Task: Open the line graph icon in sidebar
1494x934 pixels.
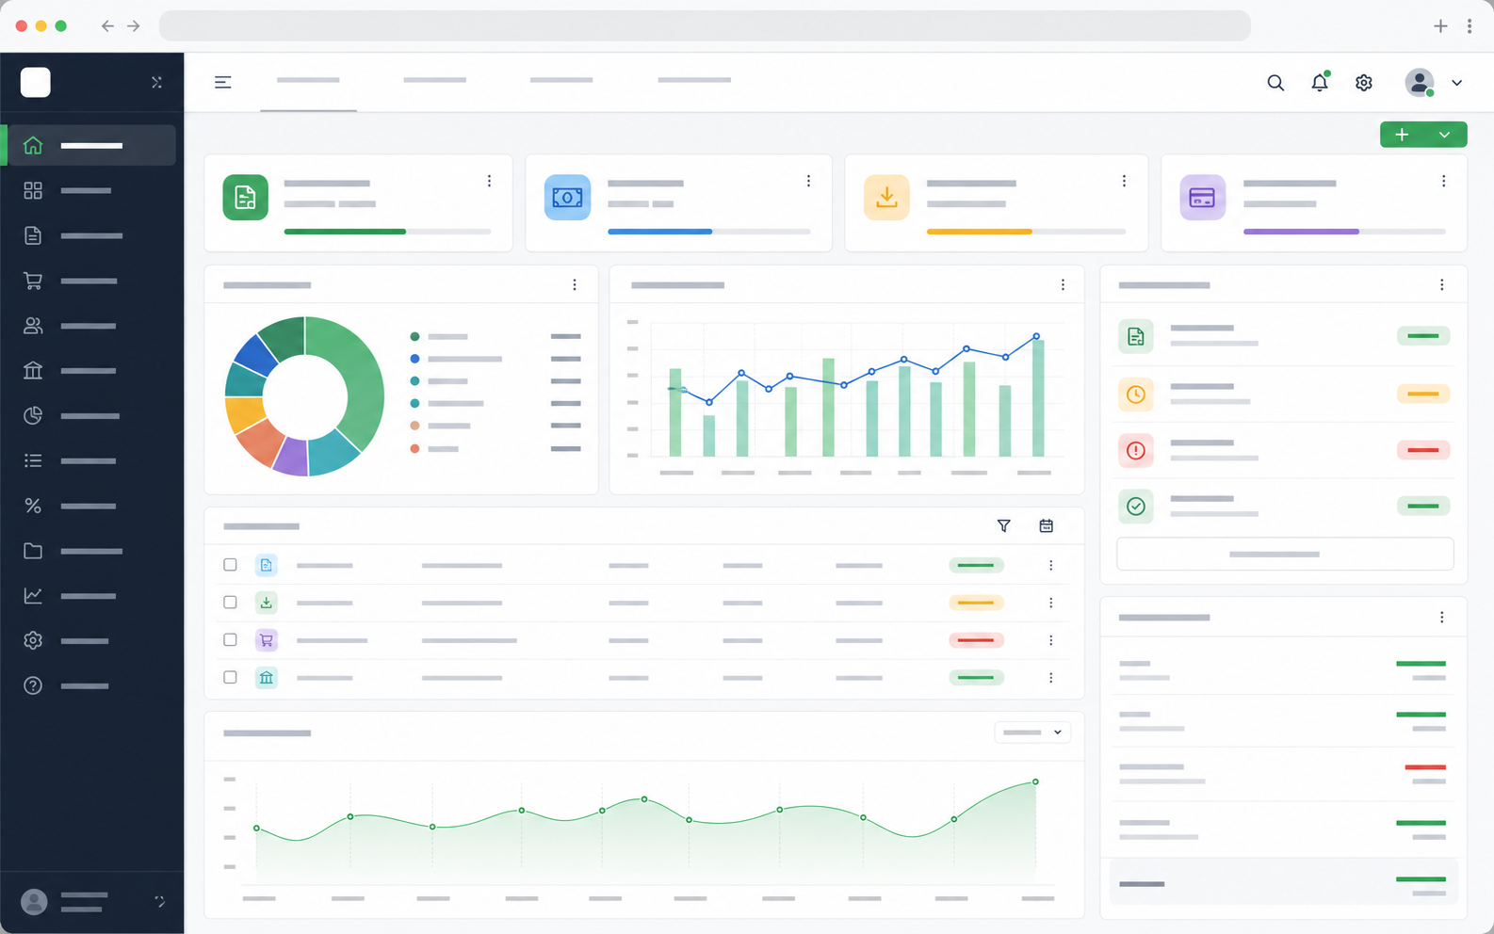Action: pos(33,595)
